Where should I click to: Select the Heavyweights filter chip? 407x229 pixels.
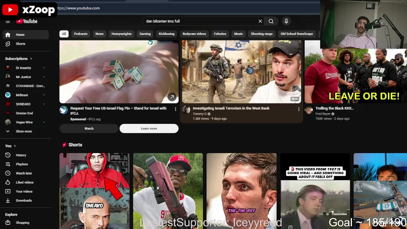[x=121, y=34]
